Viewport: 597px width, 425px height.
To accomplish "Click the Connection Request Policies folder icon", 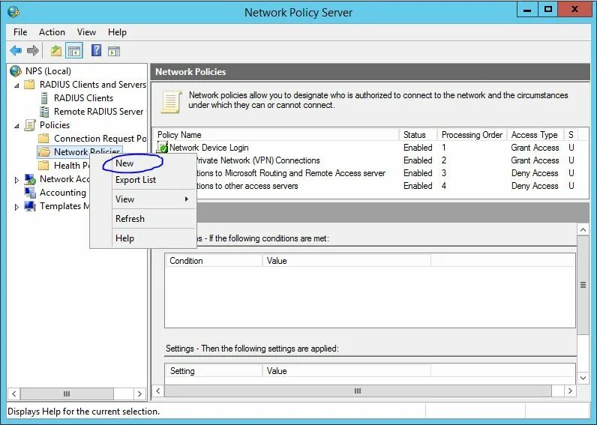I will tap(43, 138).
